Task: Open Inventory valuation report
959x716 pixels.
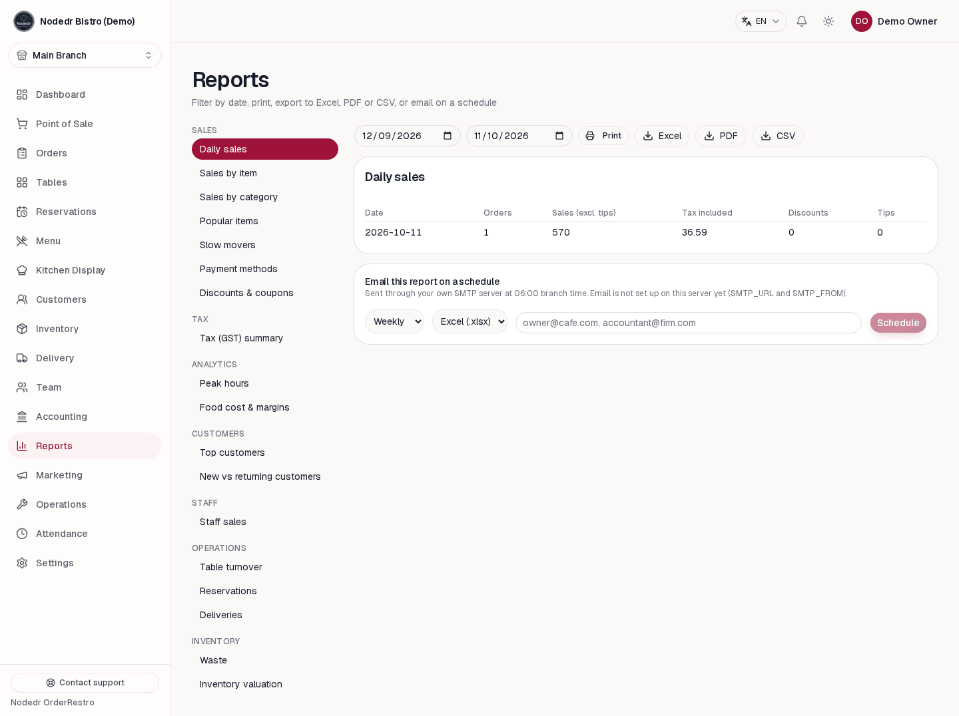Action: tap(265, 684)
